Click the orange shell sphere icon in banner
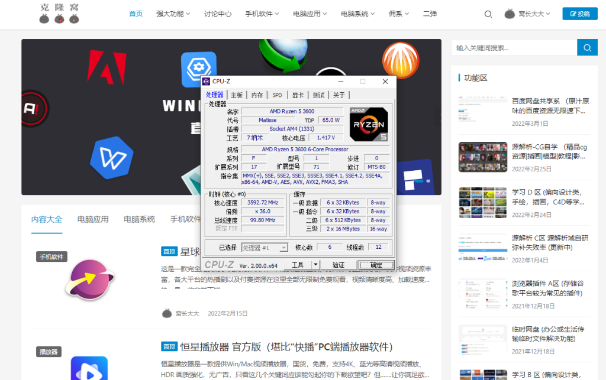This screenshot has height=380, width=606. coord(401,60)
